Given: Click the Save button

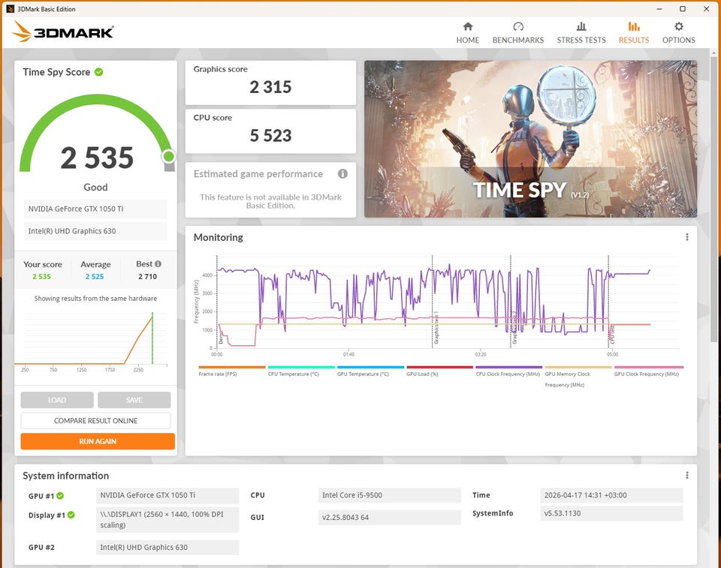Looking at the screenshot, I should point(134,400).
